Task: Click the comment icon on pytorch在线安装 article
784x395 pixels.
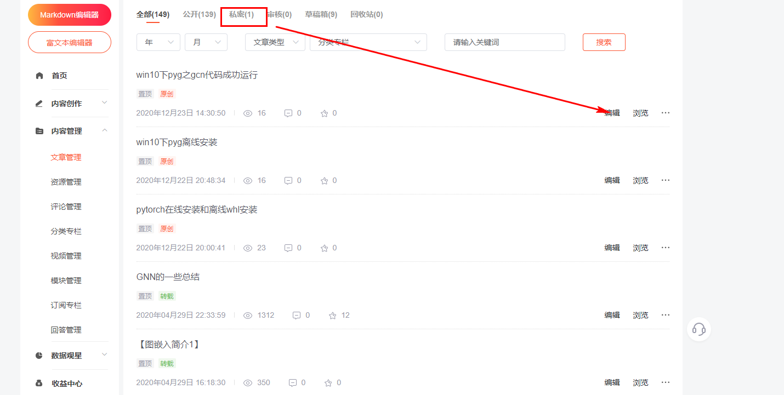Action: tap(288, 248)
